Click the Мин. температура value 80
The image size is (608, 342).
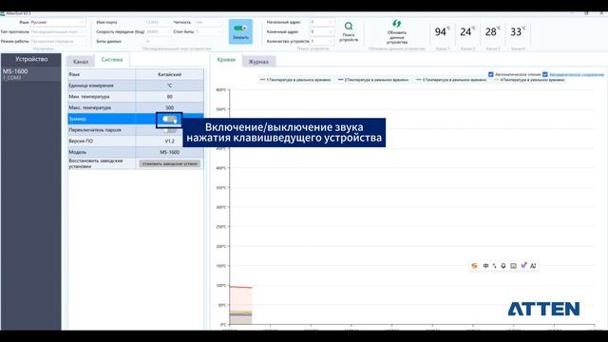coord(169,97)
